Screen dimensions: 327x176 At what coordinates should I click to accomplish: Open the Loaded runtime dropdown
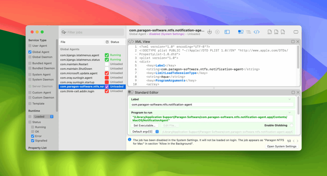pos(43,117)
